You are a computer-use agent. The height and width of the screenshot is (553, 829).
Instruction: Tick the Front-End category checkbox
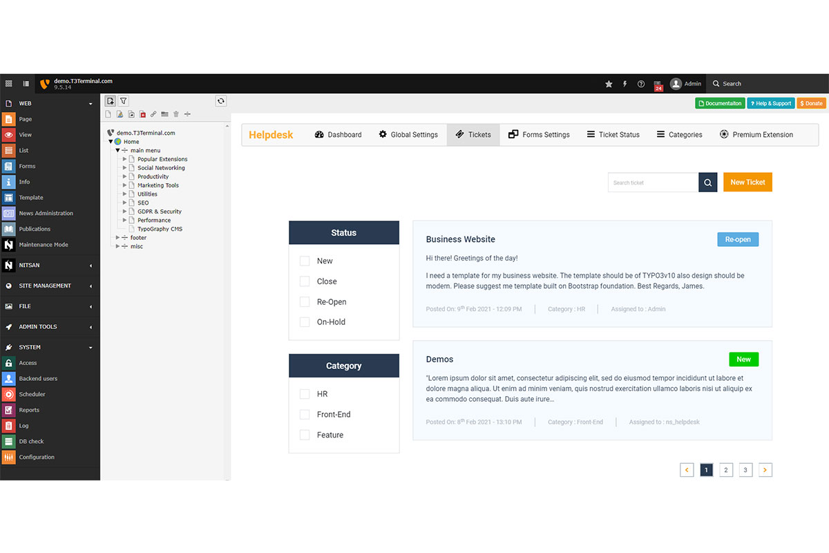pyautogui.click(x=305, y=415)
